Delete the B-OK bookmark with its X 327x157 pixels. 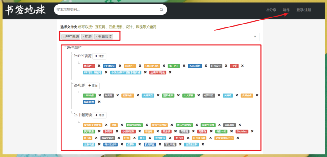96,138
